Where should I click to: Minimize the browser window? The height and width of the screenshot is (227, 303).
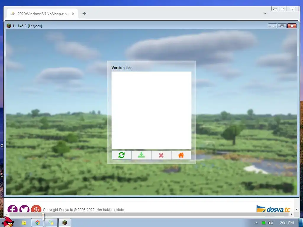(x=275, y=9)
